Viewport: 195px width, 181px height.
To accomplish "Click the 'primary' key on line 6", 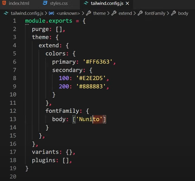I will (64, 62).
